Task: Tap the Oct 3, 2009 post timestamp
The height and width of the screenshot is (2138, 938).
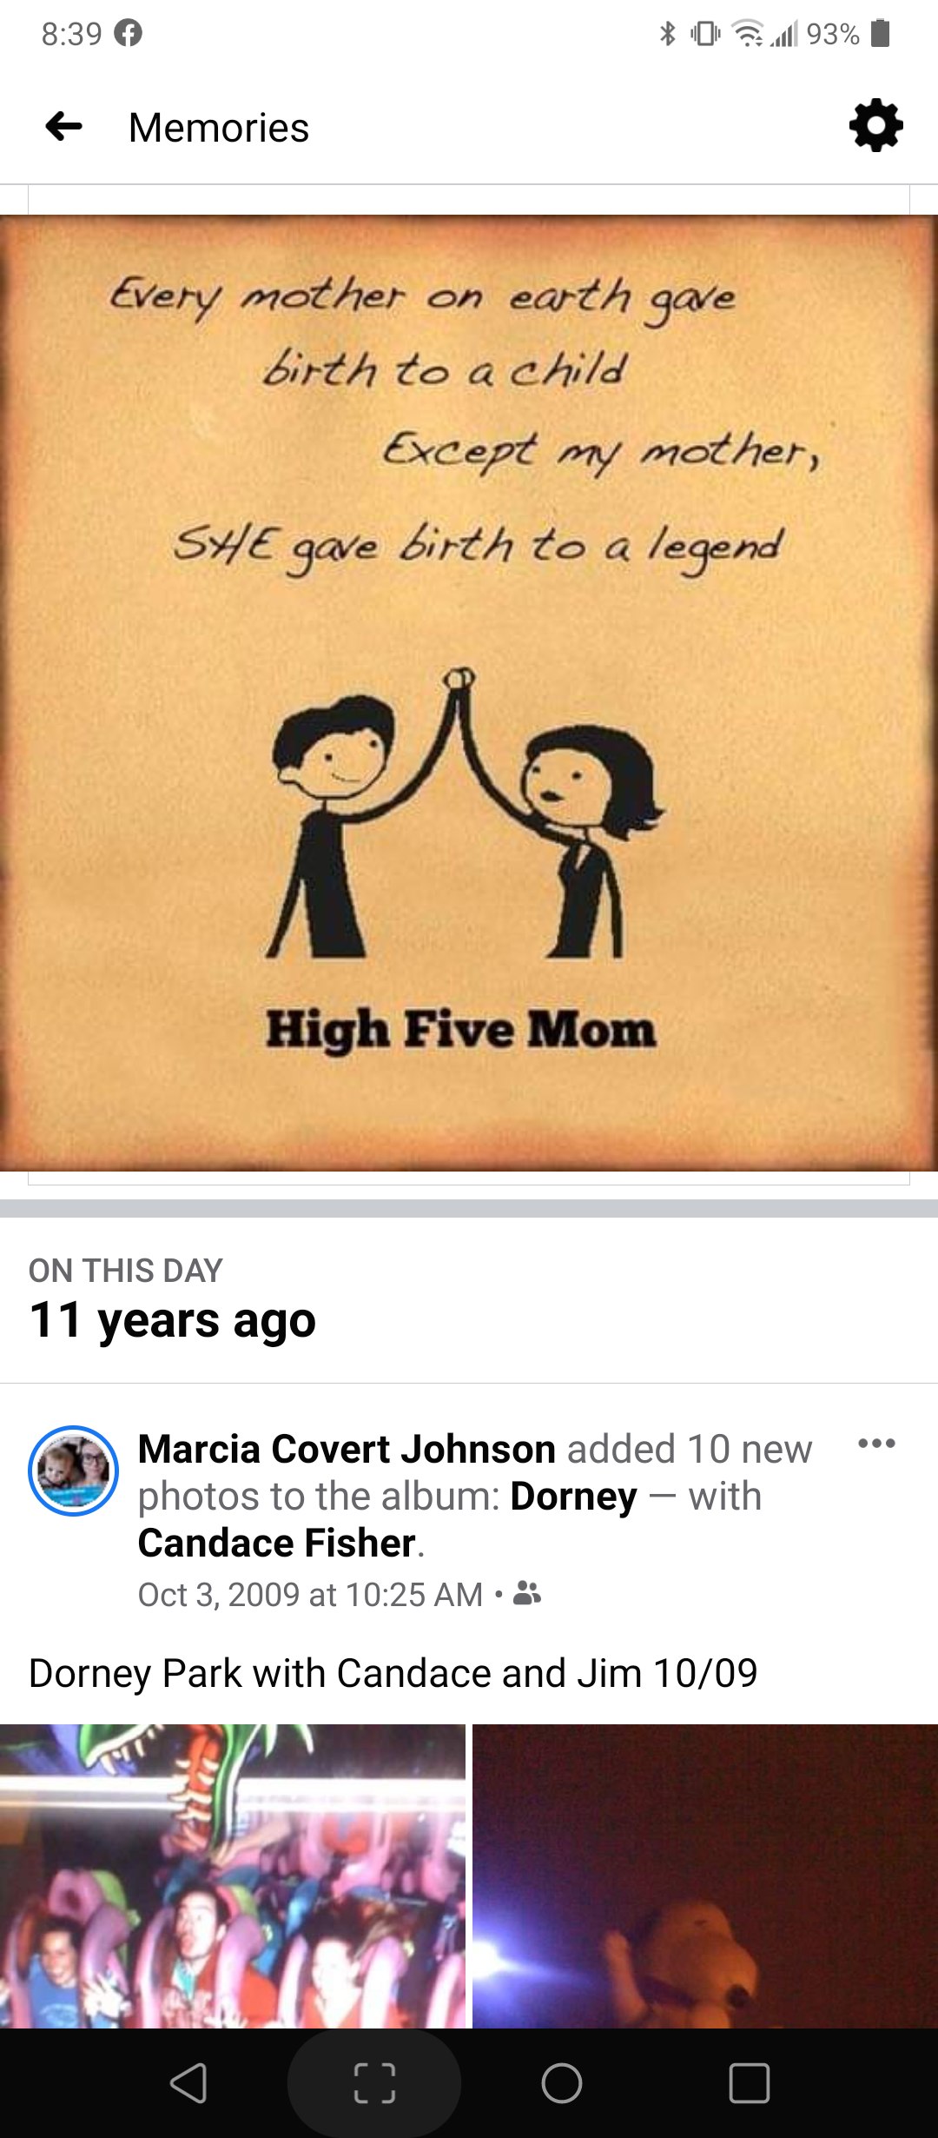Action: point(310,1594)
